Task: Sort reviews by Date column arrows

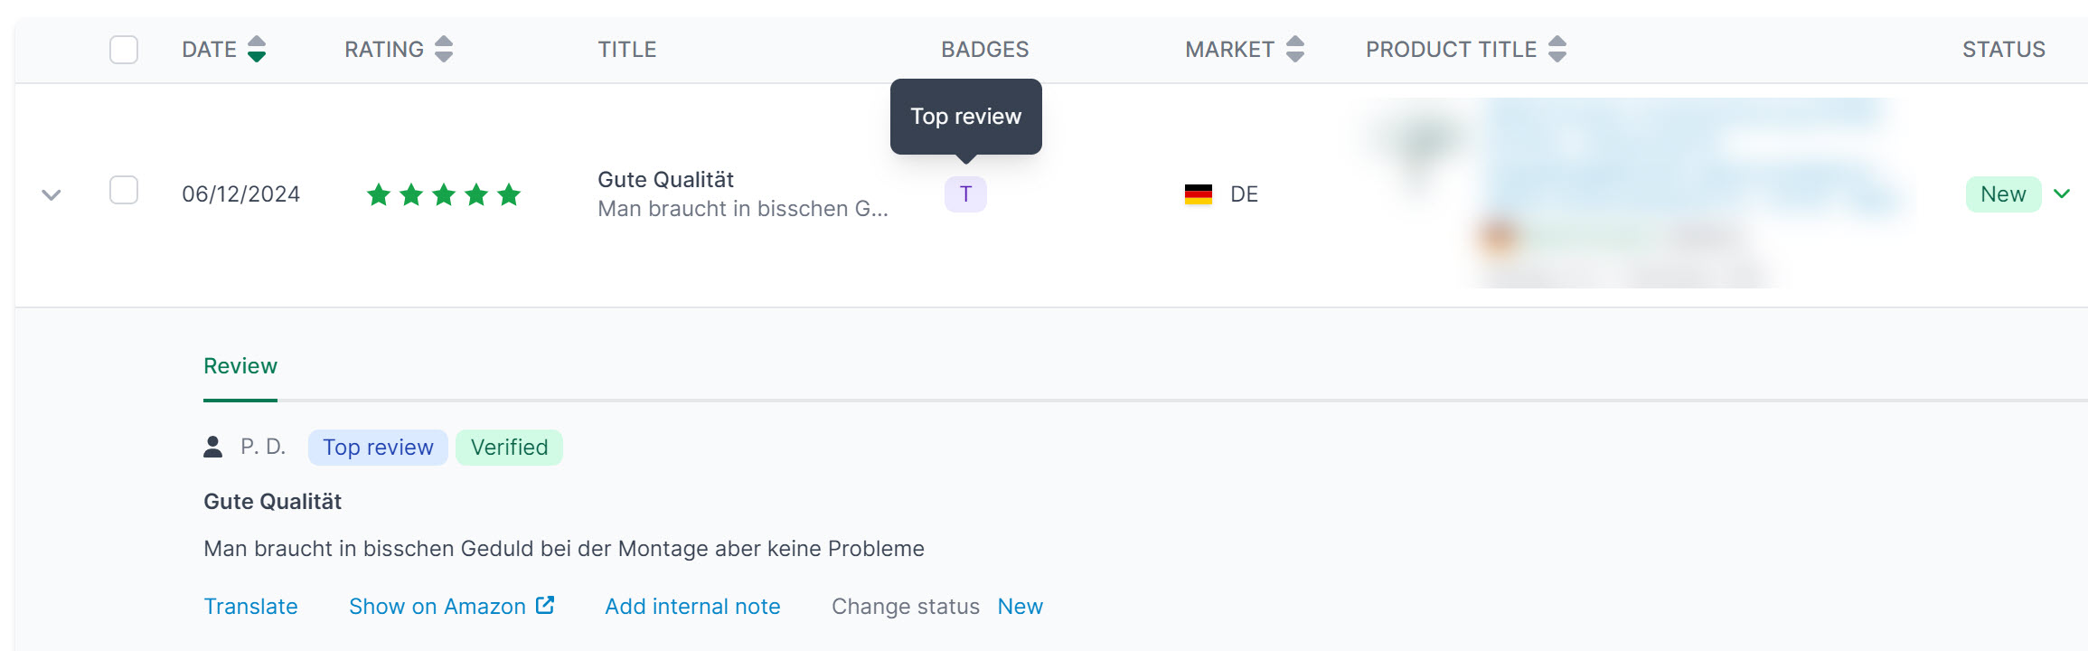Action: click(x=257, y=49)
